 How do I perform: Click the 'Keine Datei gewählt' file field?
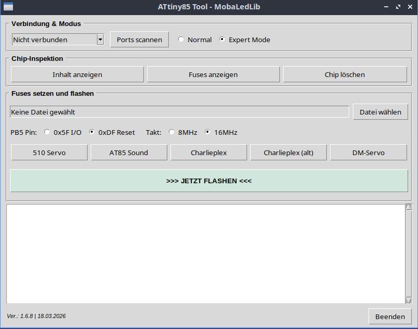[x=179, y=112]
